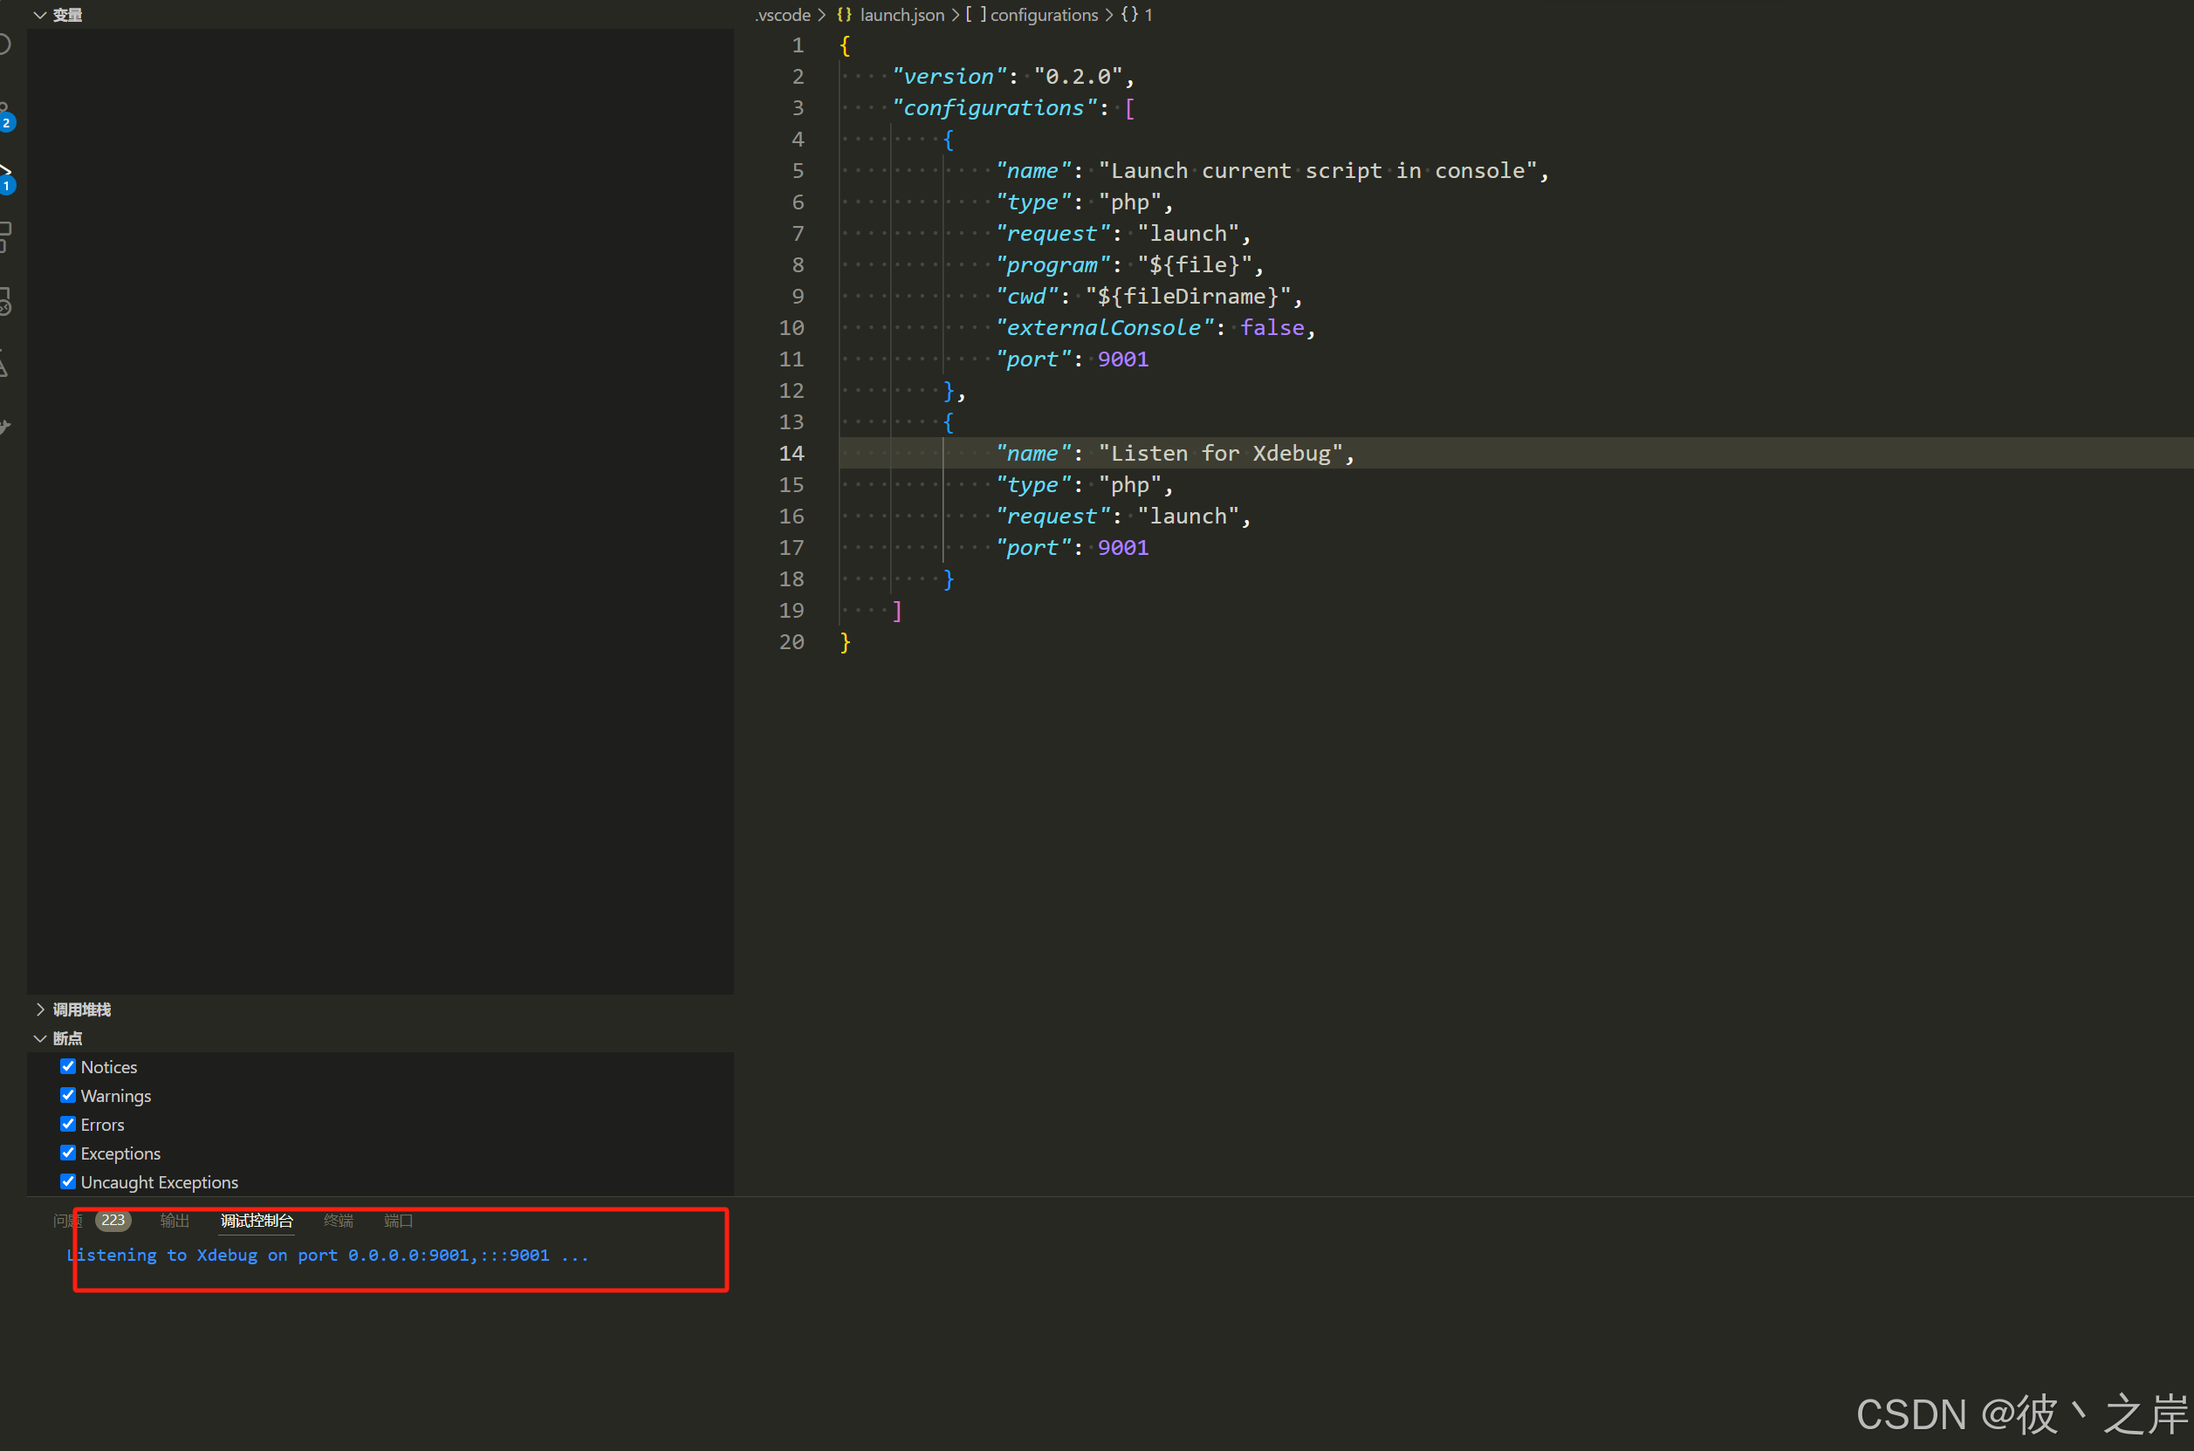Select the Xdebug listening message in debug console
The image size is (2194, 1451).
[327, 1255]
